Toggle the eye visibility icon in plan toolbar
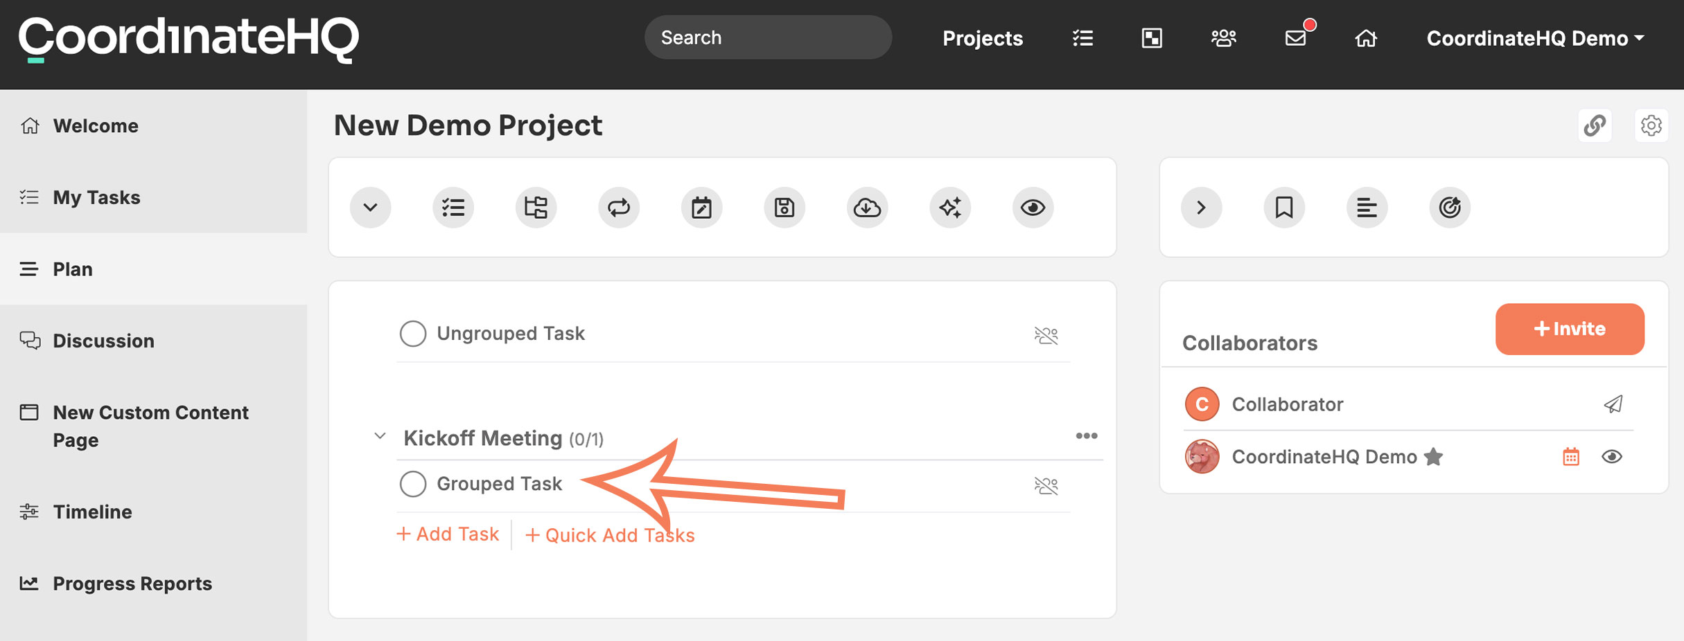Screen dimensions: 1684x641 (1033, 207)
